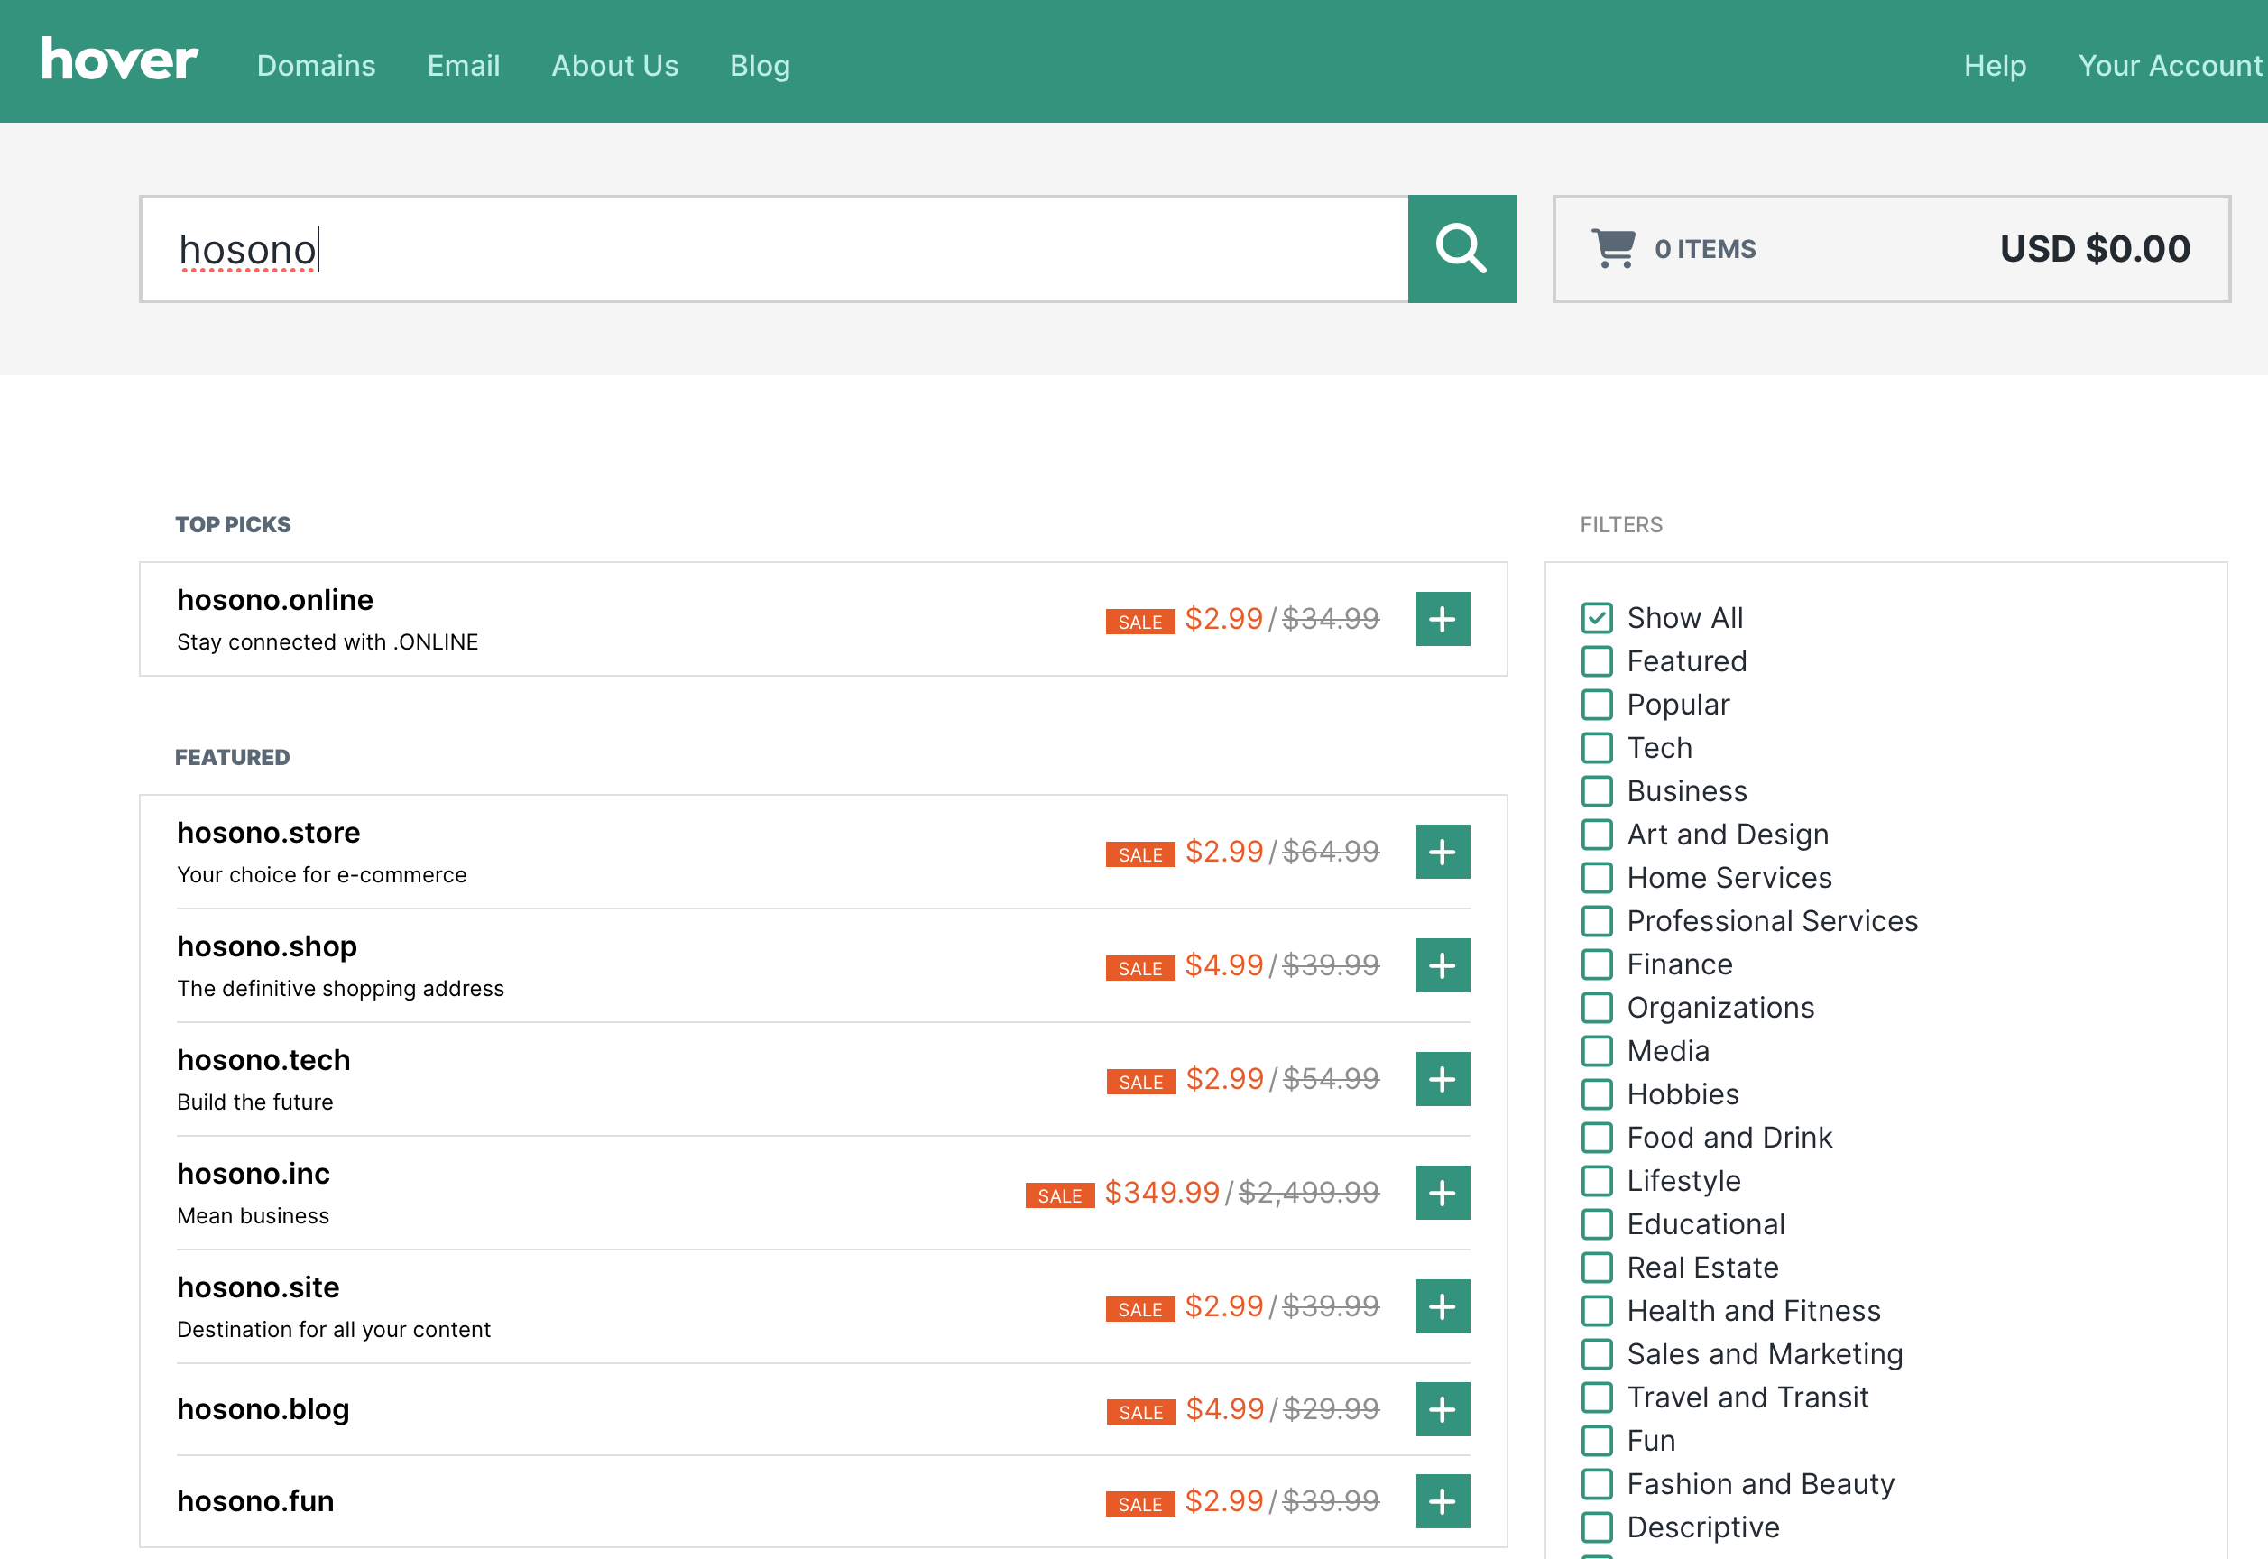
Task: Check the Health and Fitness filter
Action: click(1597, 1311)
